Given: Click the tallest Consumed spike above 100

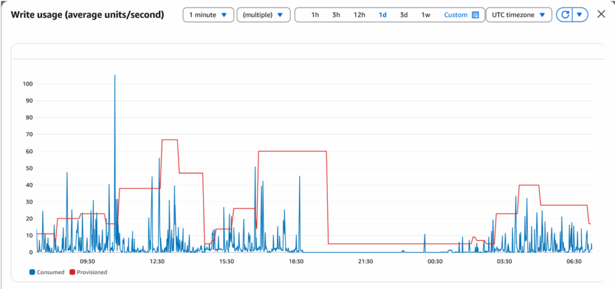Looking at the screenshot, I should 115,77.
